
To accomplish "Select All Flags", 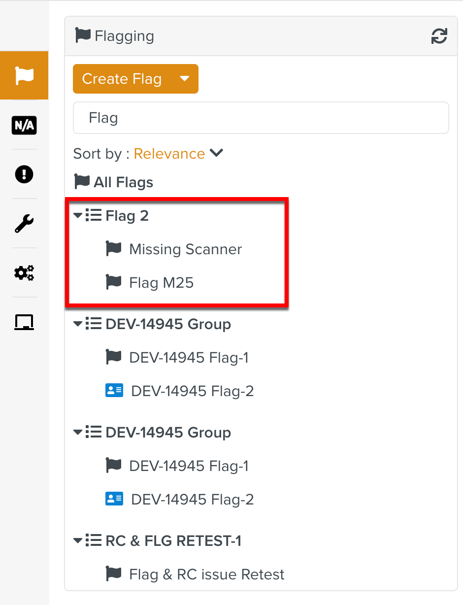I will tap(123, 182).
